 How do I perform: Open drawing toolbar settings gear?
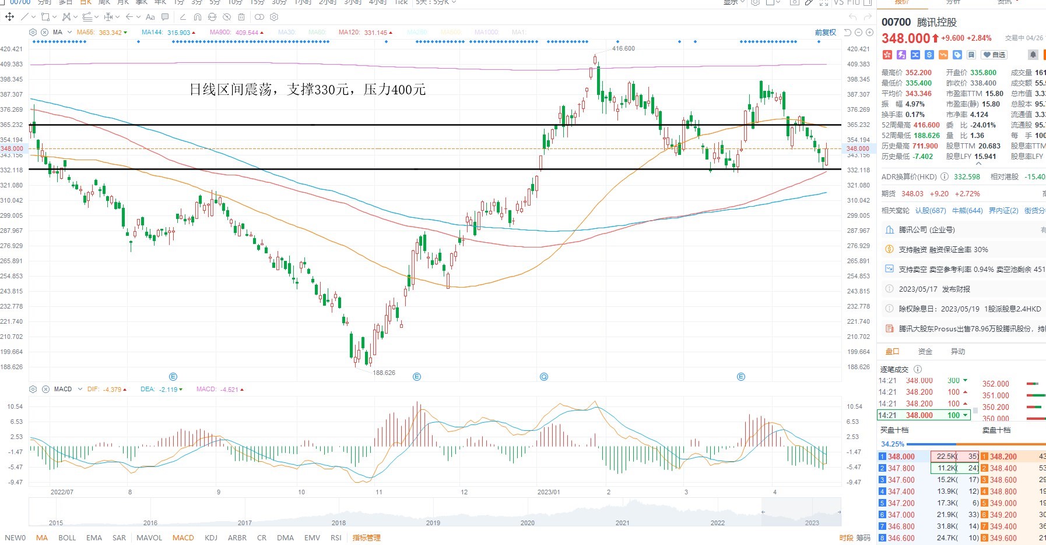[x=274, y=17]
